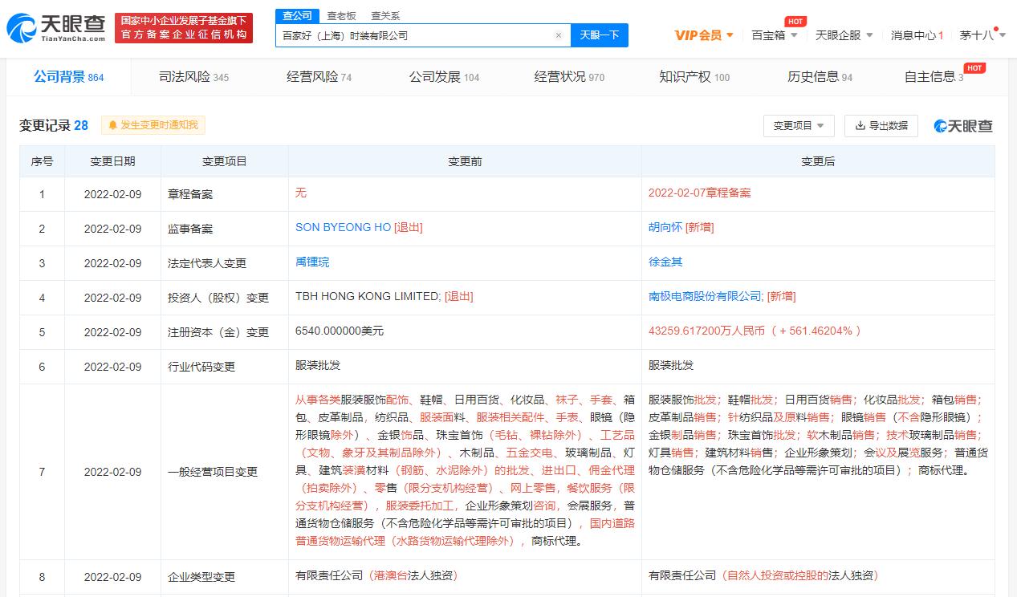Expand the 百宝箱 dropdown menu

pyautogui.click(x=775, y=35)
